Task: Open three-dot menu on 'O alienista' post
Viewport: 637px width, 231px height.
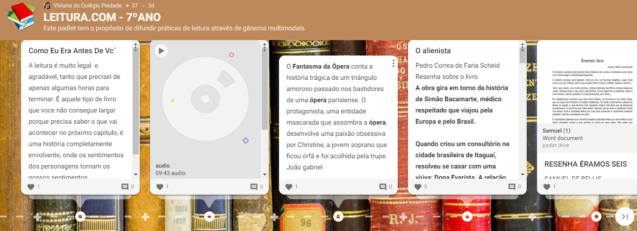Action: (522, 48)
